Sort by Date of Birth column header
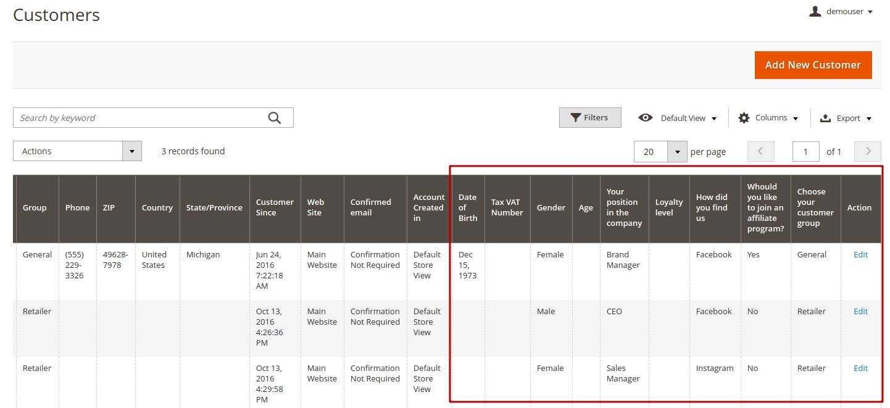The image size is (890, 408). [x=467, y=207]
